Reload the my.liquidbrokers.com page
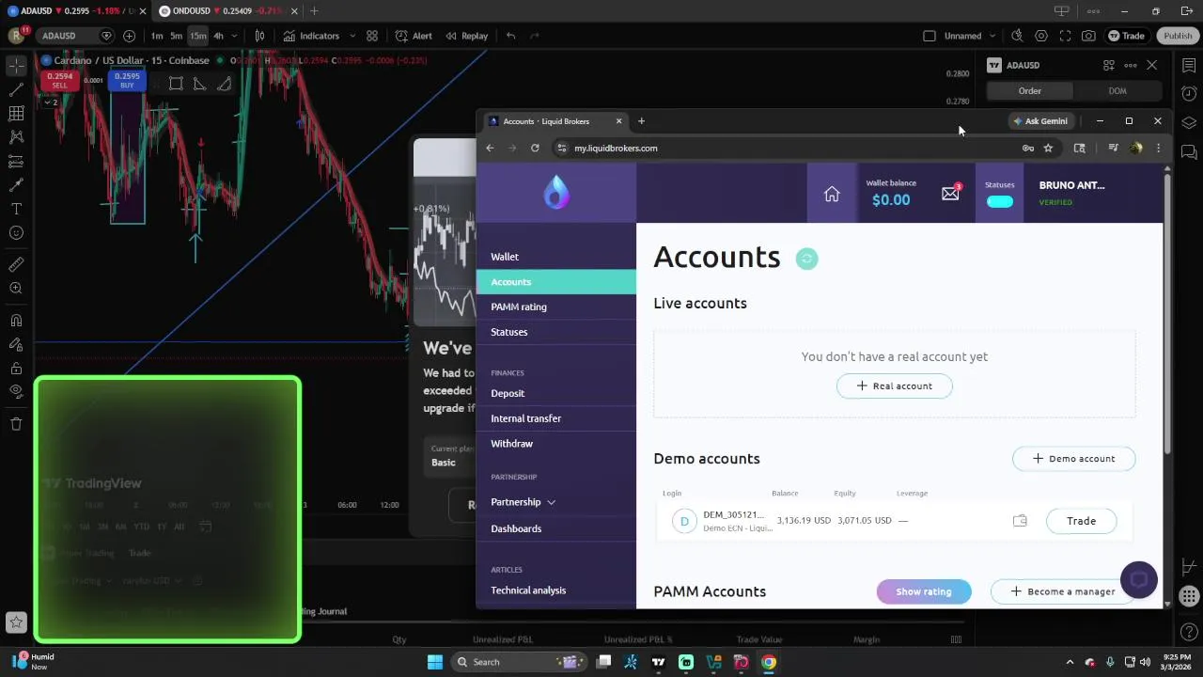The image size is (1203, 677). 535,149
